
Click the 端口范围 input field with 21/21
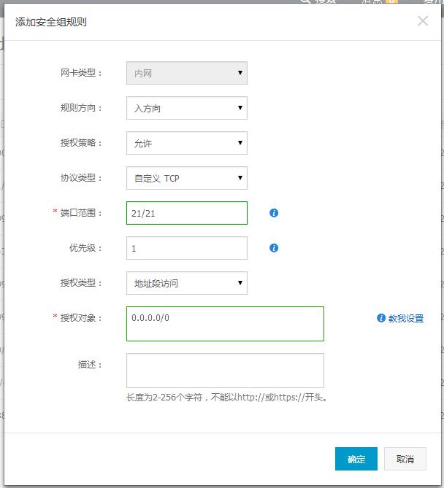coord(187,213)
